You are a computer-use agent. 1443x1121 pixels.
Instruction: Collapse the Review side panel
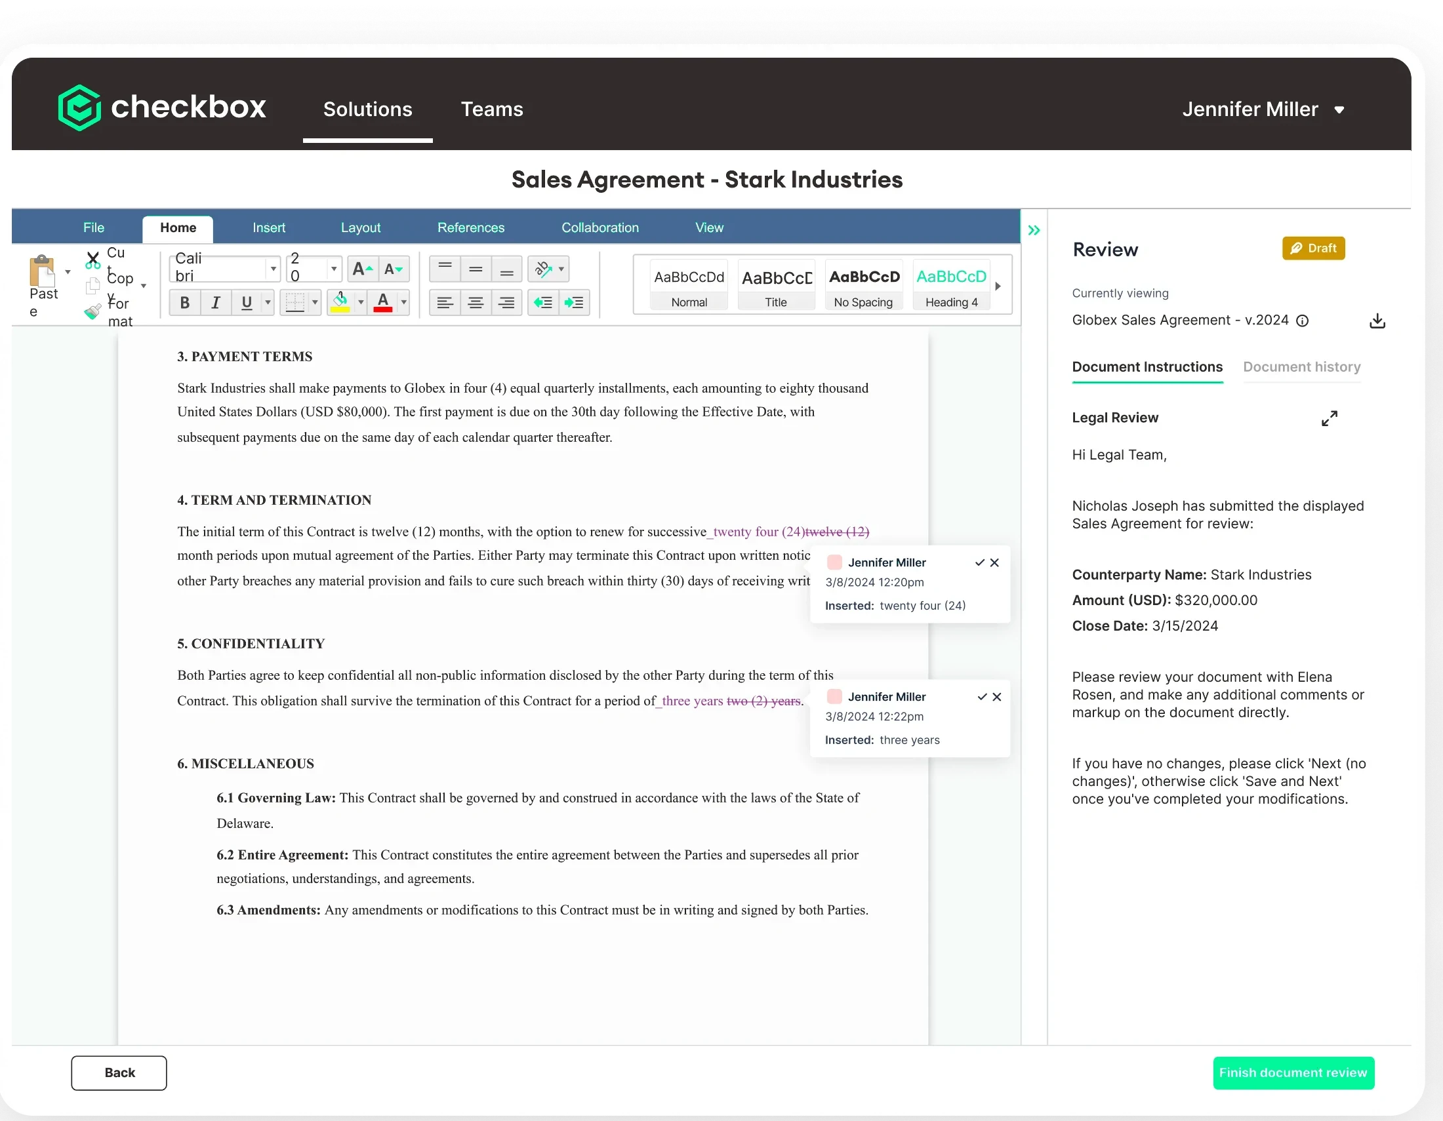[1034, 230]
